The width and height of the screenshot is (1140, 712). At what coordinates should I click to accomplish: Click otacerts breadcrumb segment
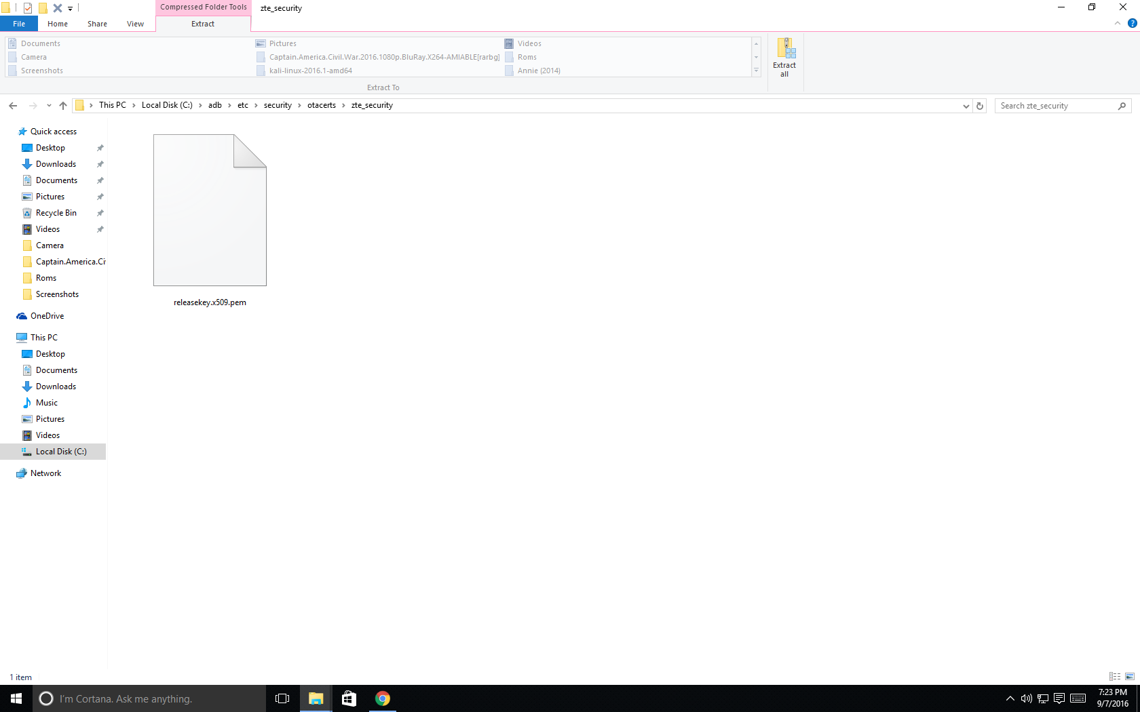(x=322, y=105)
